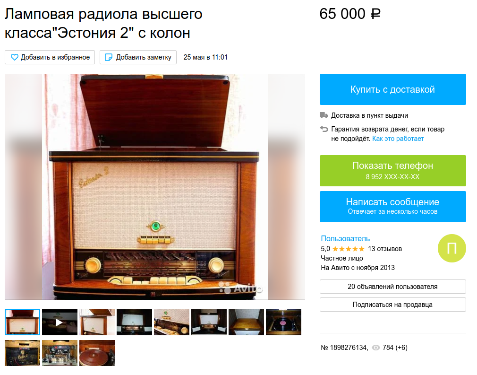
Task: Click the heart icon for favorites
Action: coord(14,57)
